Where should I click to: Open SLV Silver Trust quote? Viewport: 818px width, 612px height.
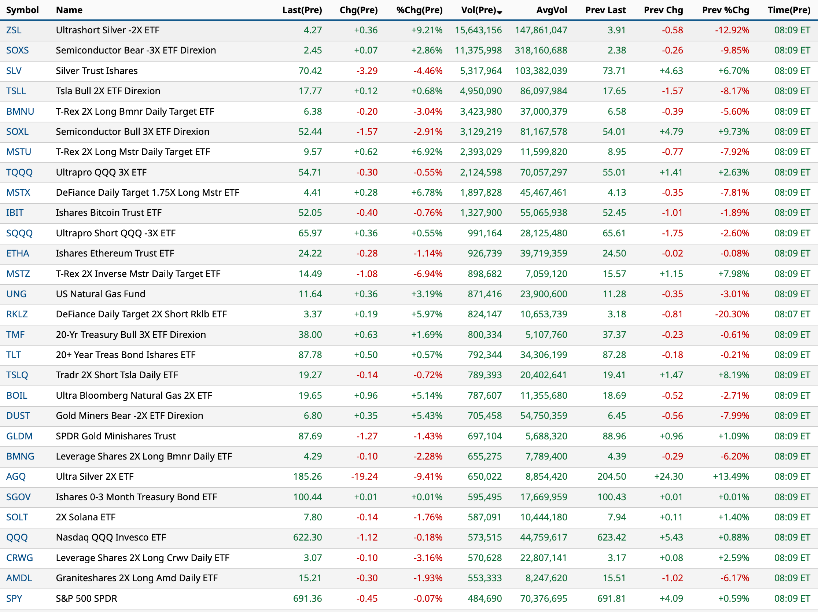[x=14, y=71]
